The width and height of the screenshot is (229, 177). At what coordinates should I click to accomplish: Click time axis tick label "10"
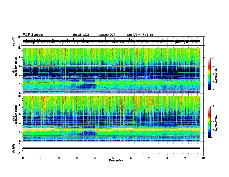[203, 158]
